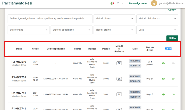Click the Tracciamento Resi page title
This screenshot has width=185, height=110.
click(17, 3)
